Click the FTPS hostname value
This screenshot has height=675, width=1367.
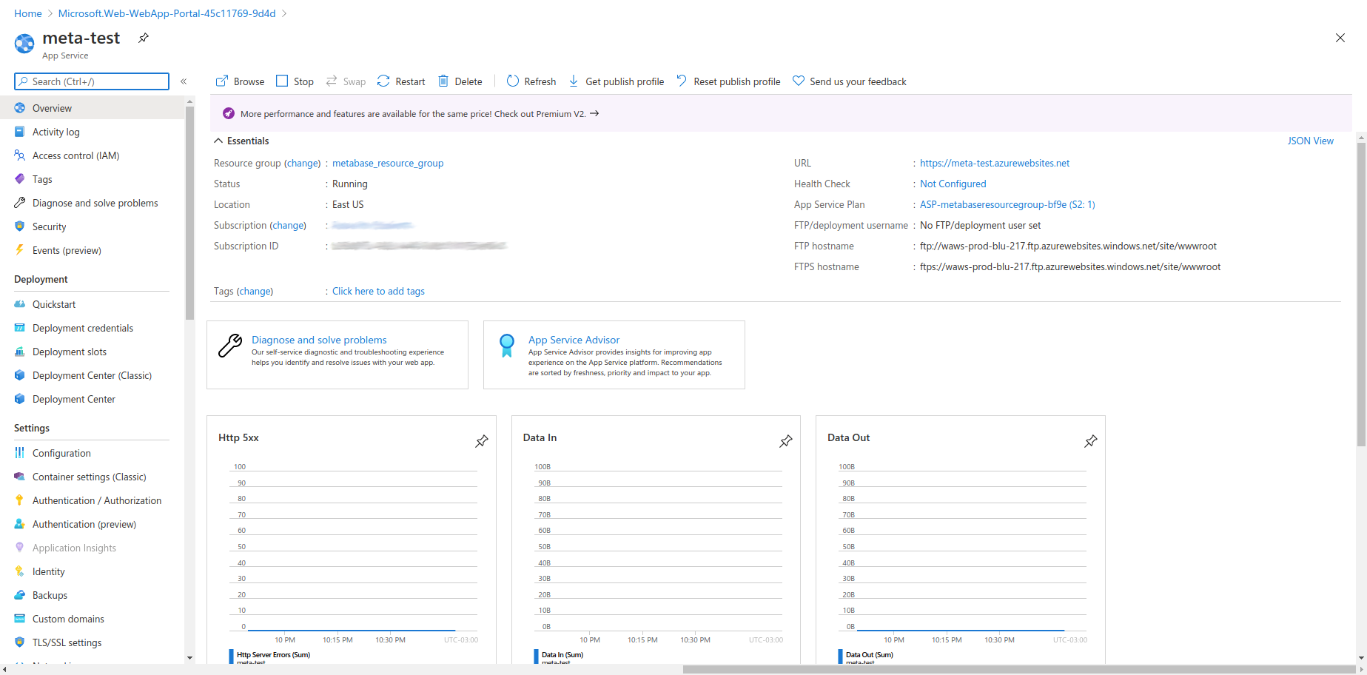1070,266
